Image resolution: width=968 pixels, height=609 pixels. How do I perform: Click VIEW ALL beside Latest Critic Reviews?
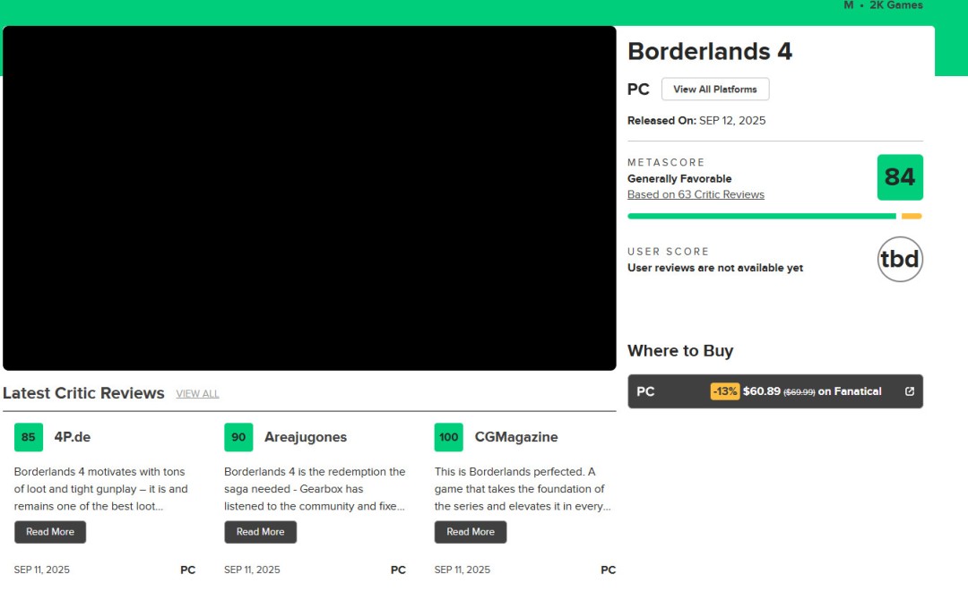pyautogui.click(x=197, y=394)
